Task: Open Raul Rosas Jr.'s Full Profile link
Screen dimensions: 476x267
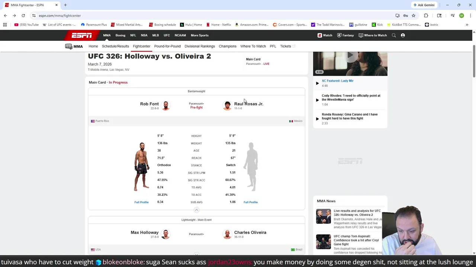Action: (251, 202)
